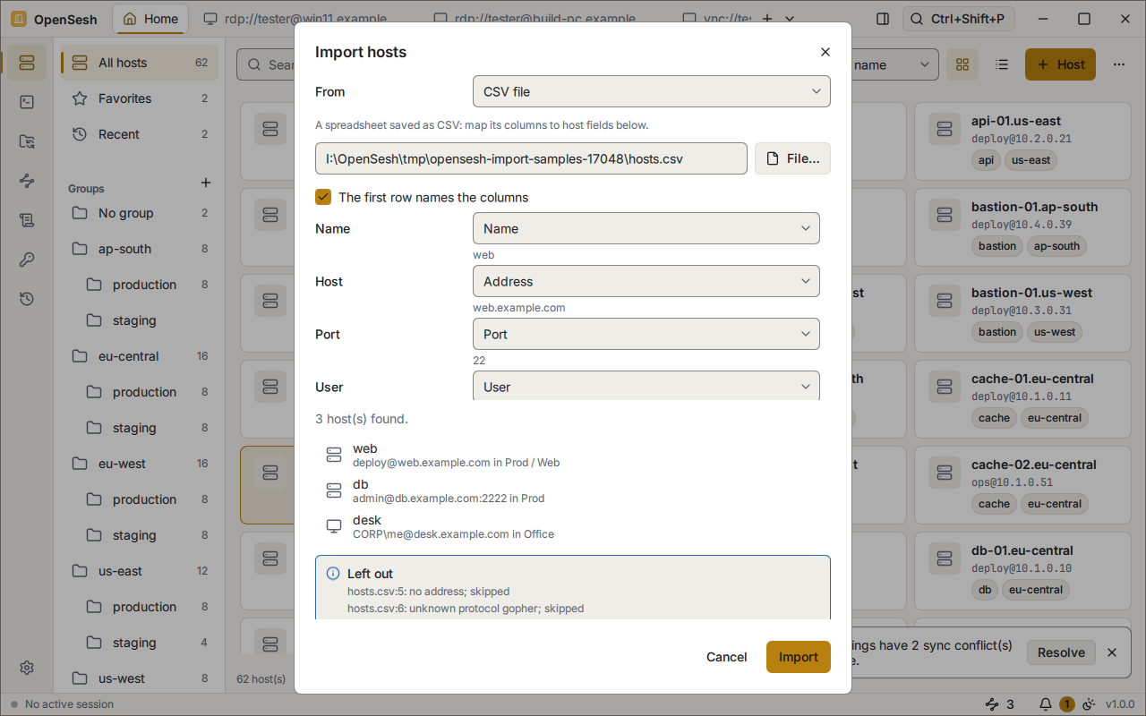Select the 'web' host in import preview

pos(573,456)
